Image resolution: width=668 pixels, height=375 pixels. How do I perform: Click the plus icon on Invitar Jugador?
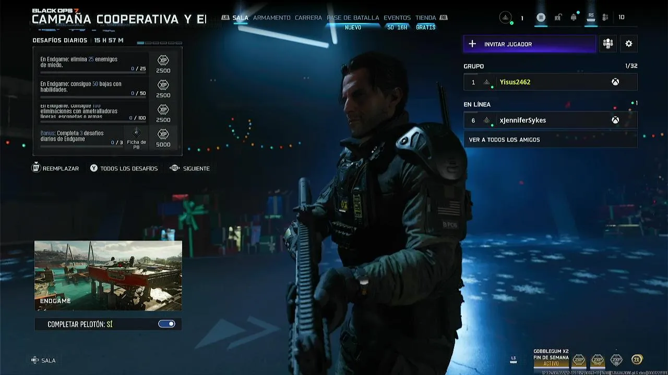point(472,44)
